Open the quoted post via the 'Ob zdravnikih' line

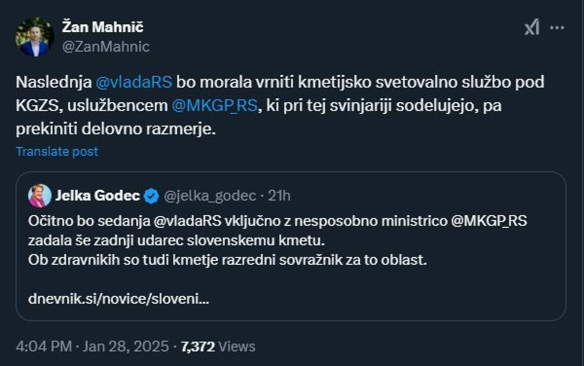point(227,260)
